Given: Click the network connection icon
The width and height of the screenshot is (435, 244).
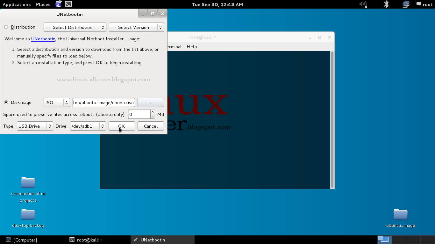Looking at the screenshot, I should (406, 4).
